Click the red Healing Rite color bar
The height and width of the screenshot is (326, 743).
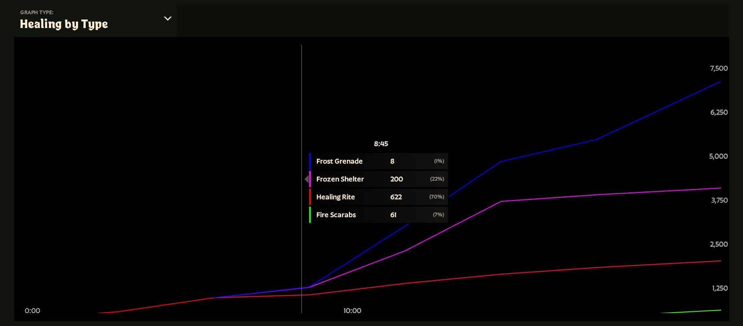[x=310, y=197]
